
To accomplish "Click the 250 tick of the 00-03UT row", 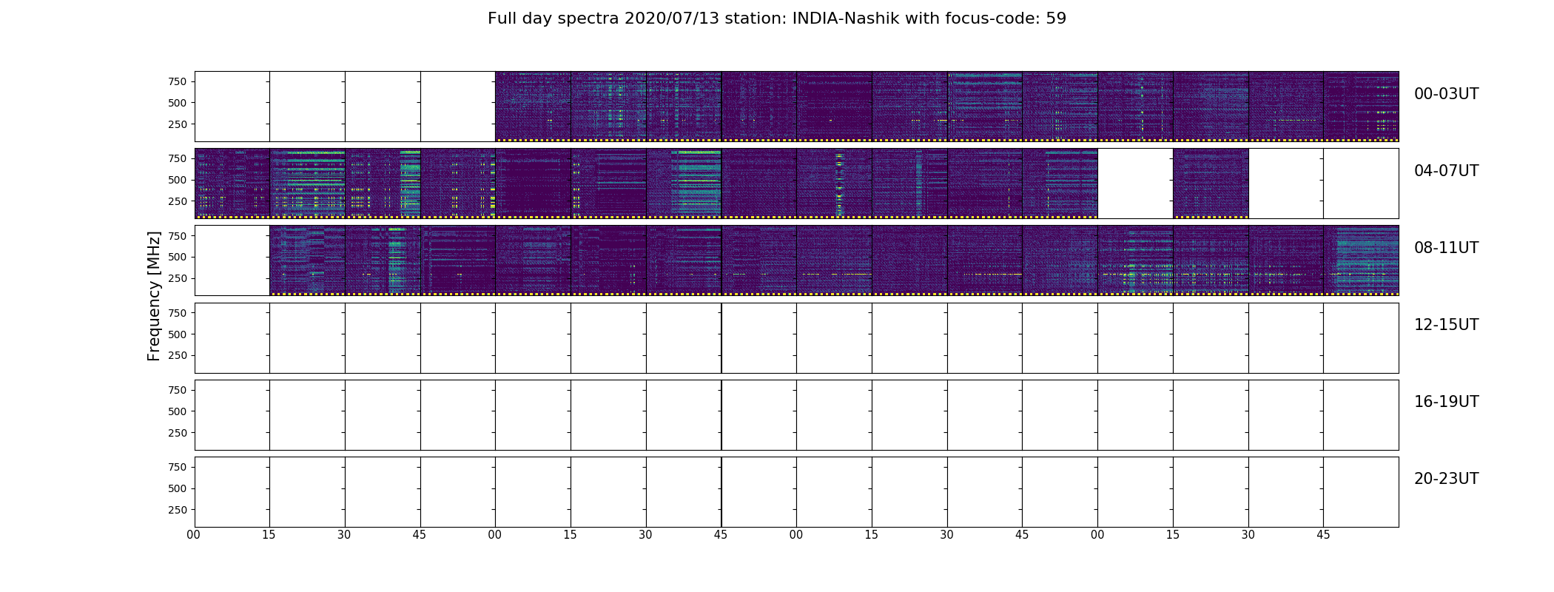I will pos(178,124).
